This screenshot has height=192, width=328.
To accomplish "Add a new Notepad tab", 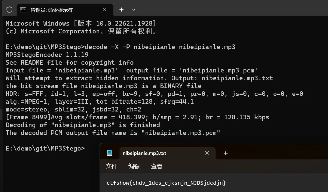I will [225, 153].
